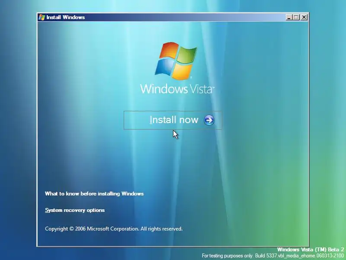Image resolution: width=346 pixels, height=260 pixels.
Task: Click the Build 5337 testing purposes text
Action: click(273, 256)
